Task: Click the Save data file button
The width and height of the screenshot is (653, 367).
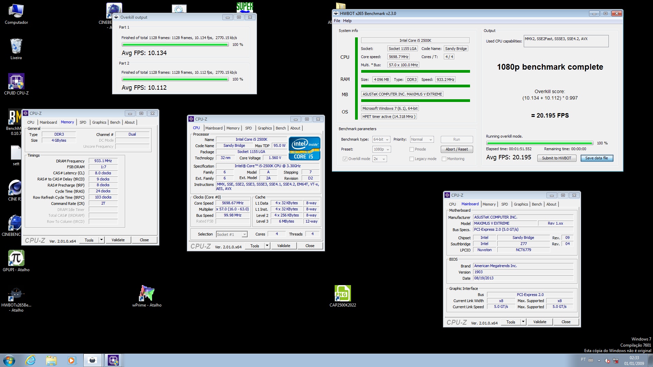Action: pos(597,158)
